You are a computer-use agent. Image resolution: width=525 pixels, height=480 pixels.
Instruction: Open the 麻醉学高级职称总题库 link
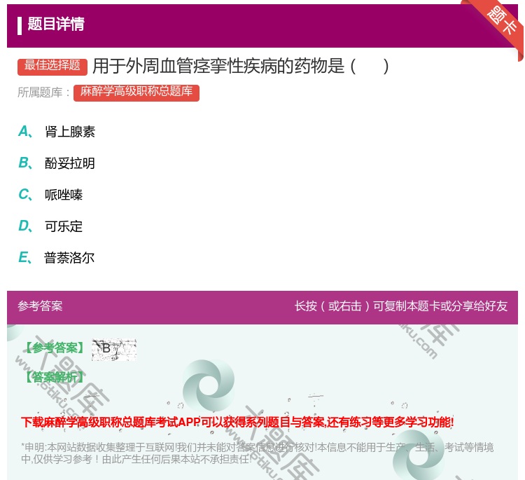(x=136, y=92)
